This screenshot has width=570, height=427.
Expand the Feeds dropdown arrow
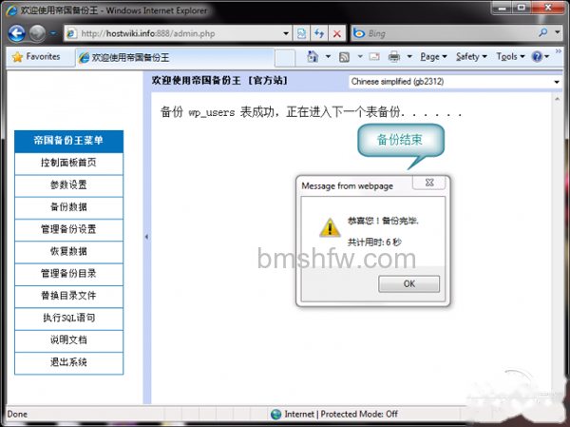coord(360,56)
